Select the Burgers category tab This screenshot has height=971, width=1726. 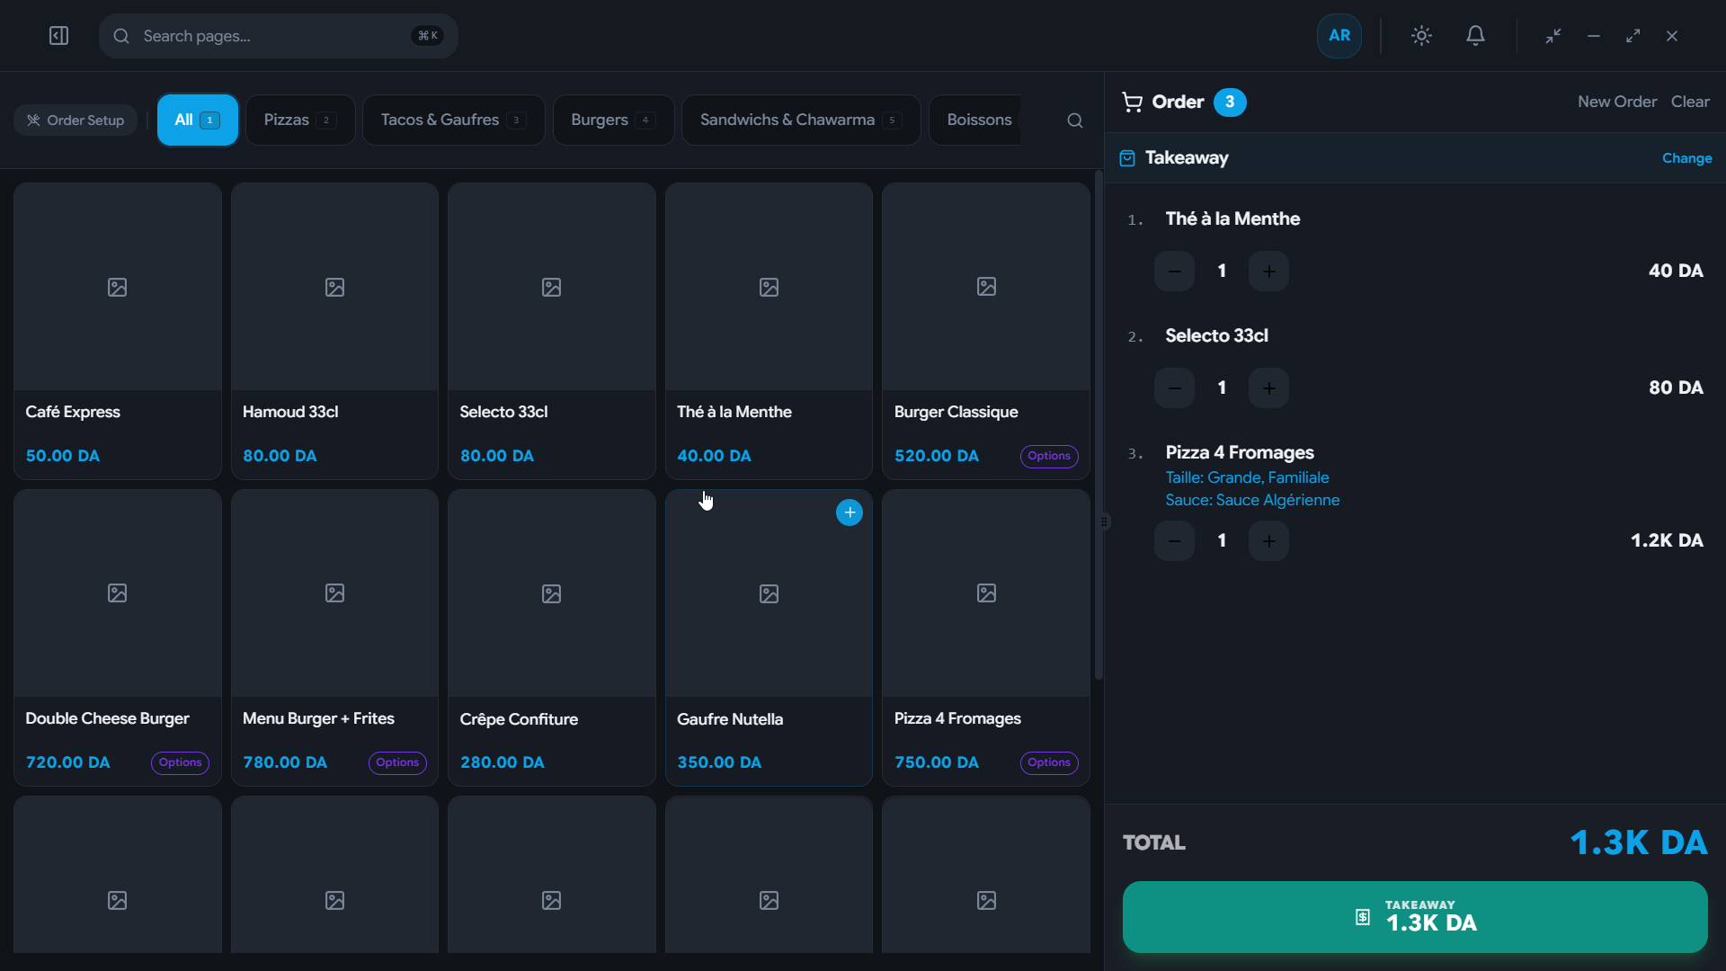(x=613, y=120)
